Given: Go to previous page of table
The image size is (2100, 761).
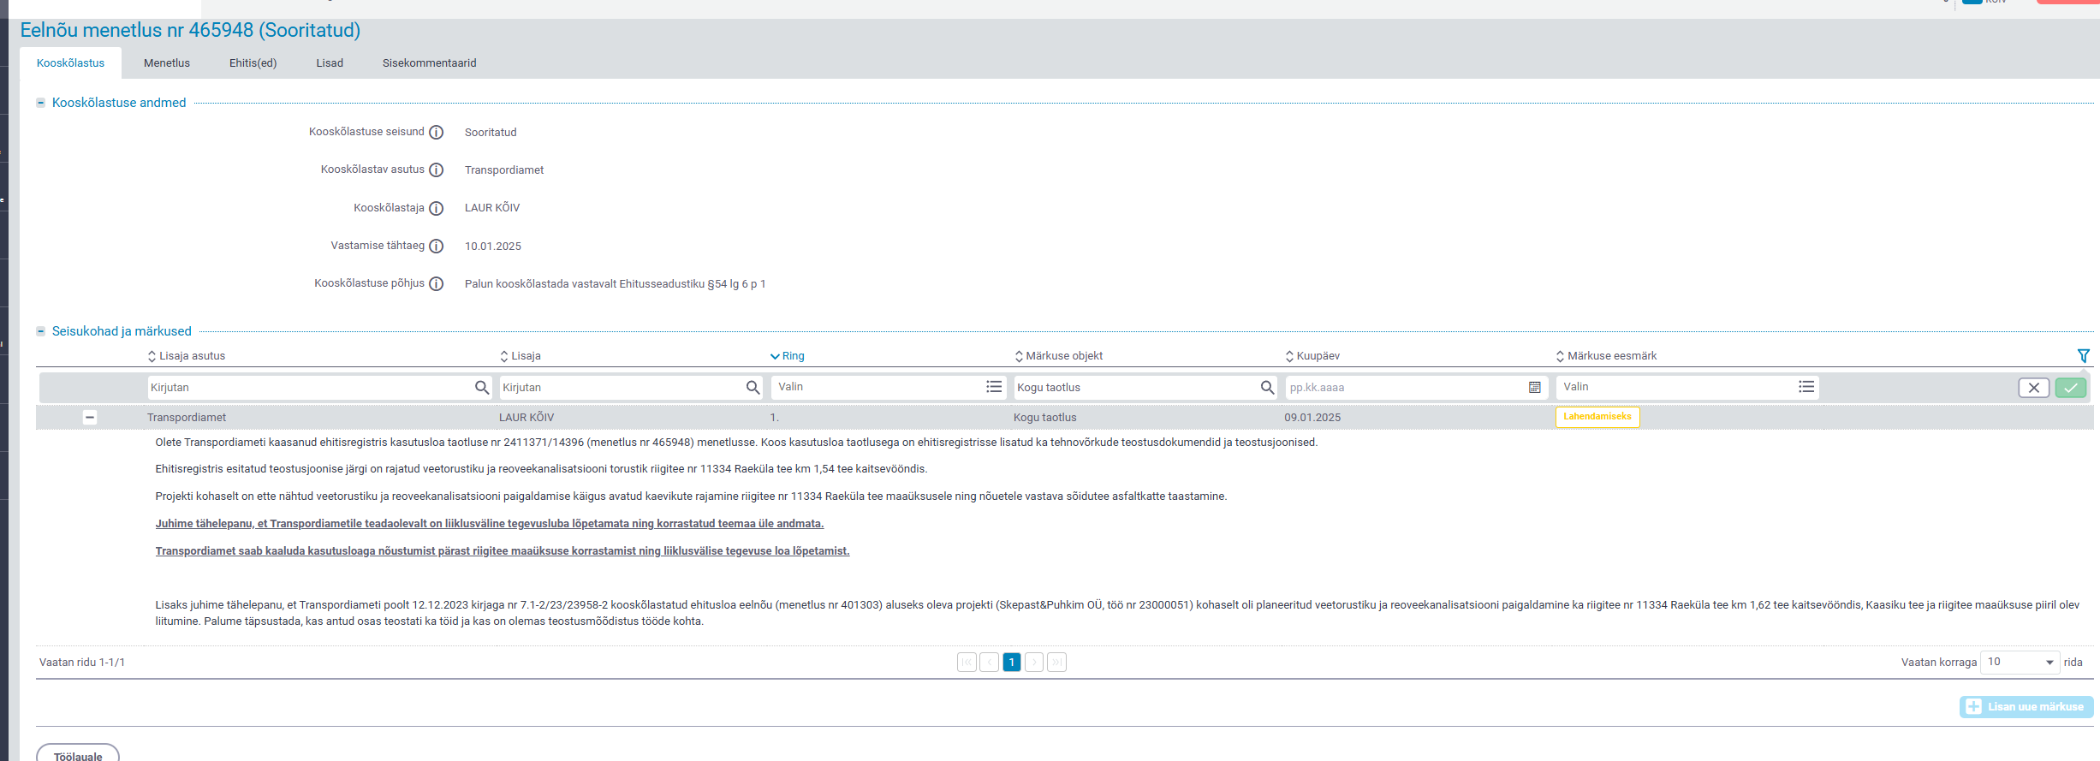Looking at the screenshot, I should (989, 662).
